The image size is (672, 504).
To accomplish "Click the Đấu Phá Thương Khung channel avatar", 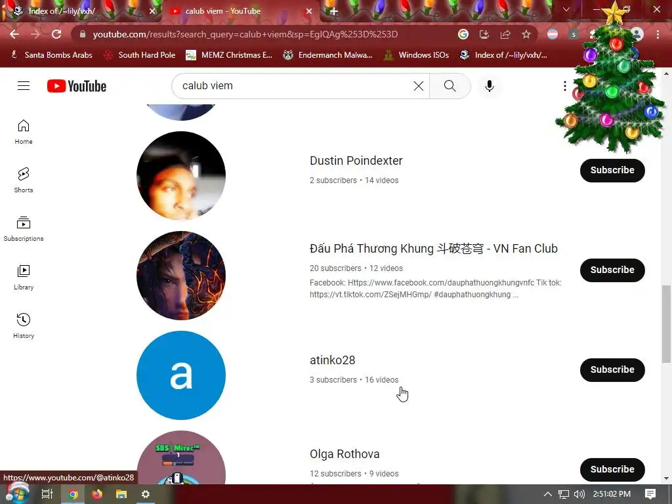I will click(x=181, y=276).
